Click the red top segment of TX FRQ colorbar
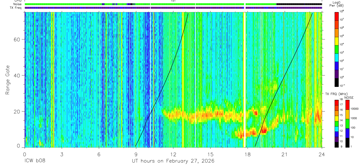 click(336, 103)
